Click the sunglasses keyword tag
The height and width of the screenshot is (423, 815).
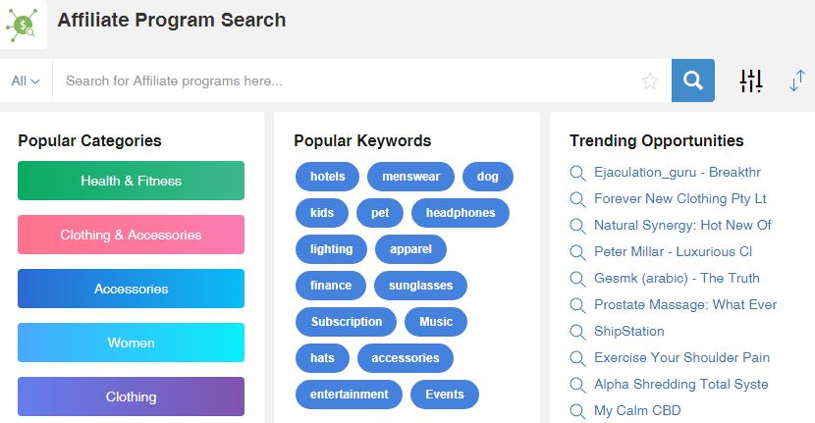tap(420, 286)
